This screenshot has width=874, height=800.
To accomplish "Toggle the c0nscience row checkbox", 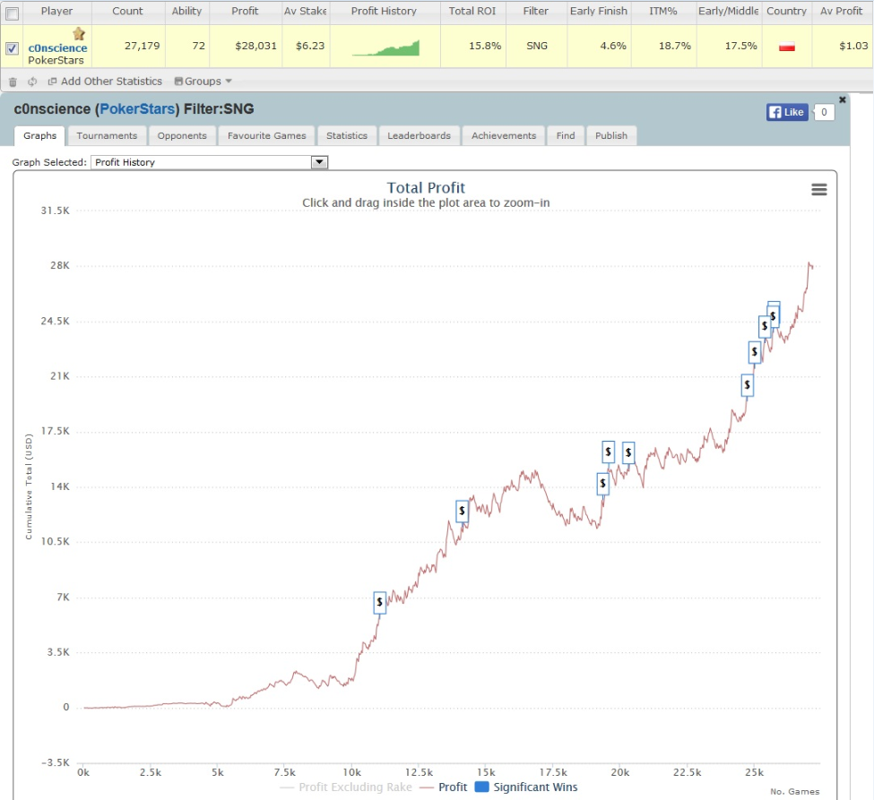I will (x=13, y=48).
